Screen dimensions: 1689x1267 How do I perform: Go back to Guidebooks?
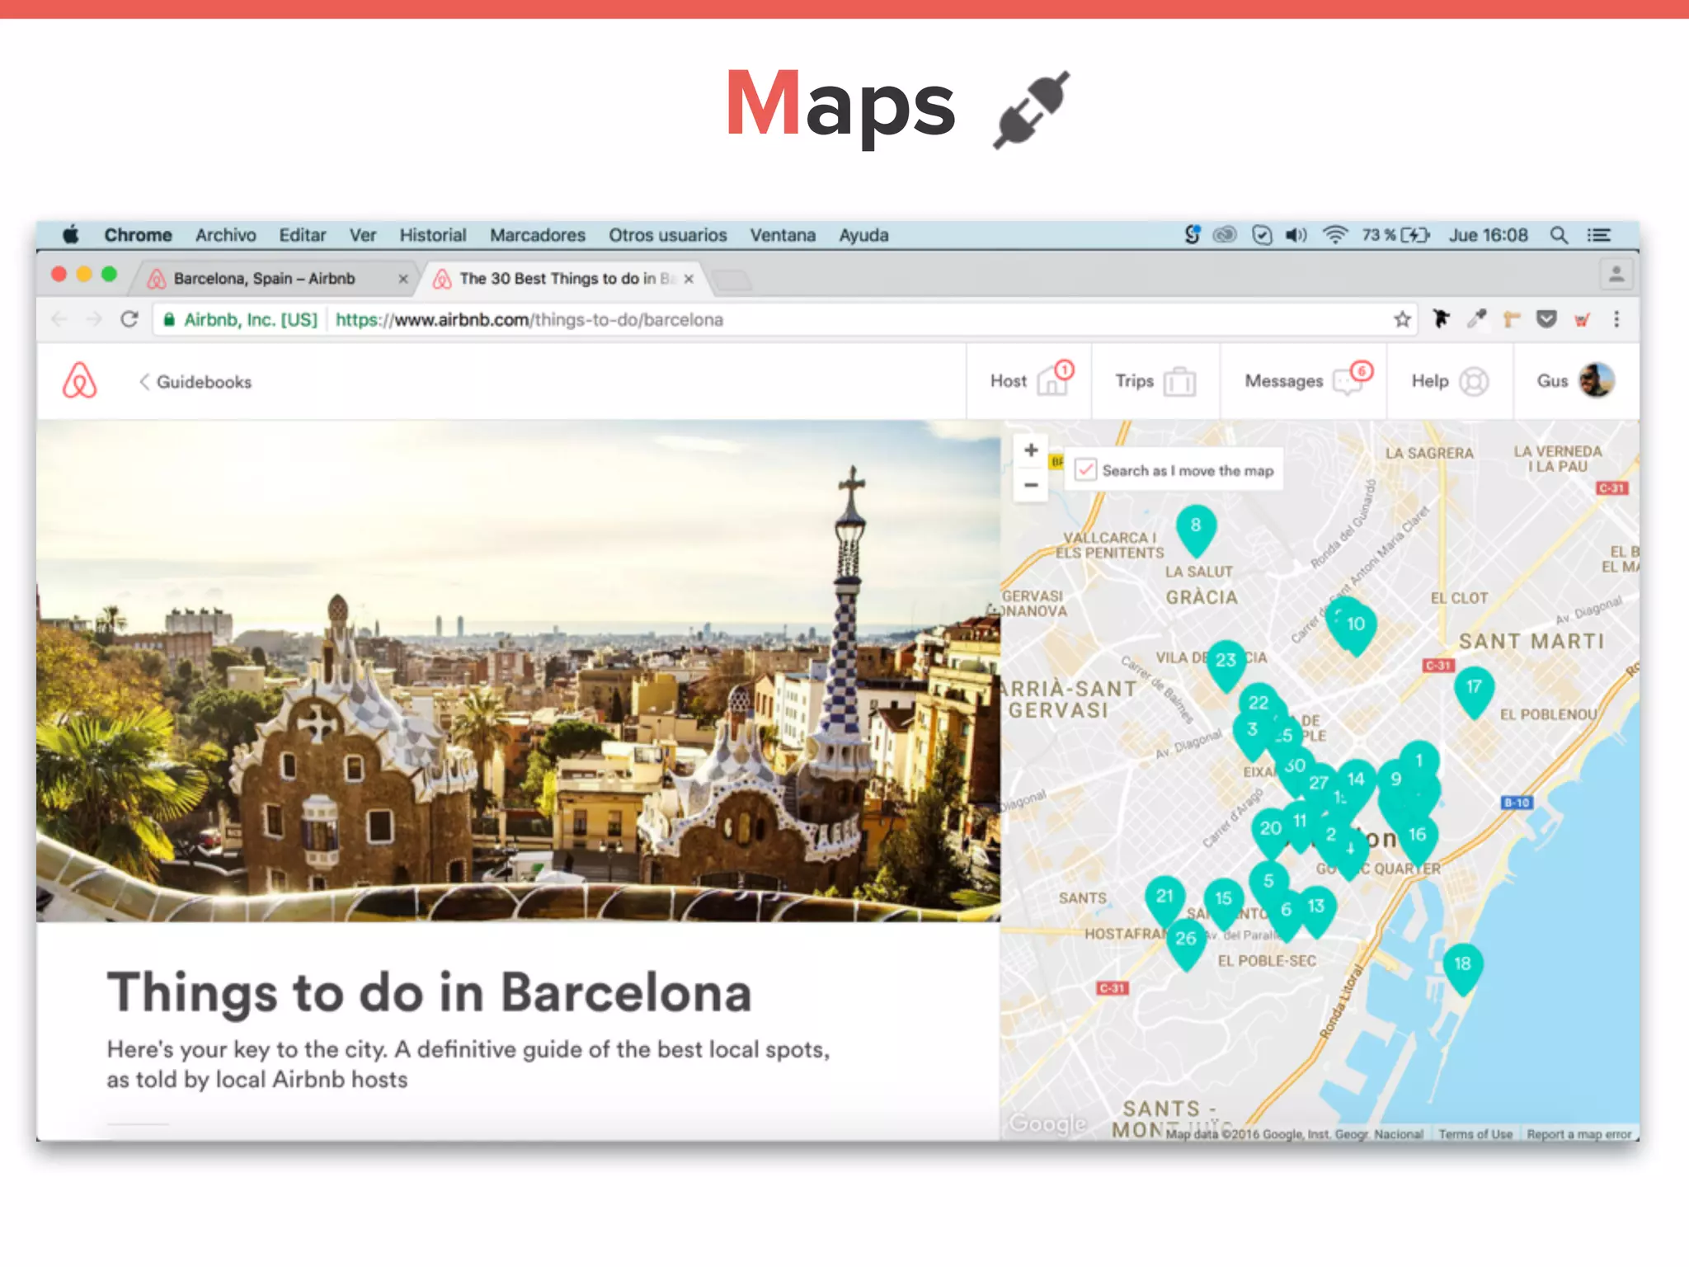coord(195,382)
